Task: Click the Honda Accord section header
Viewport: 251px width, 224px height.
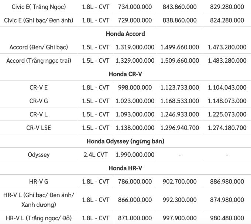Action: click(x=125, y=34)
